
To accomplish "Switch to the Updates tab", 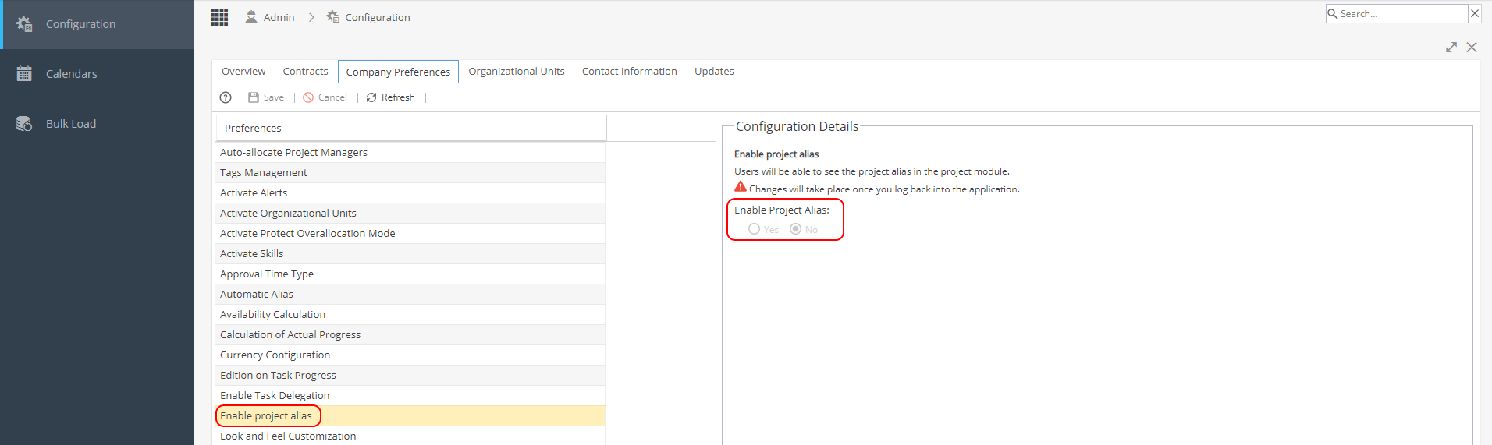I will [x=714, y=72].
